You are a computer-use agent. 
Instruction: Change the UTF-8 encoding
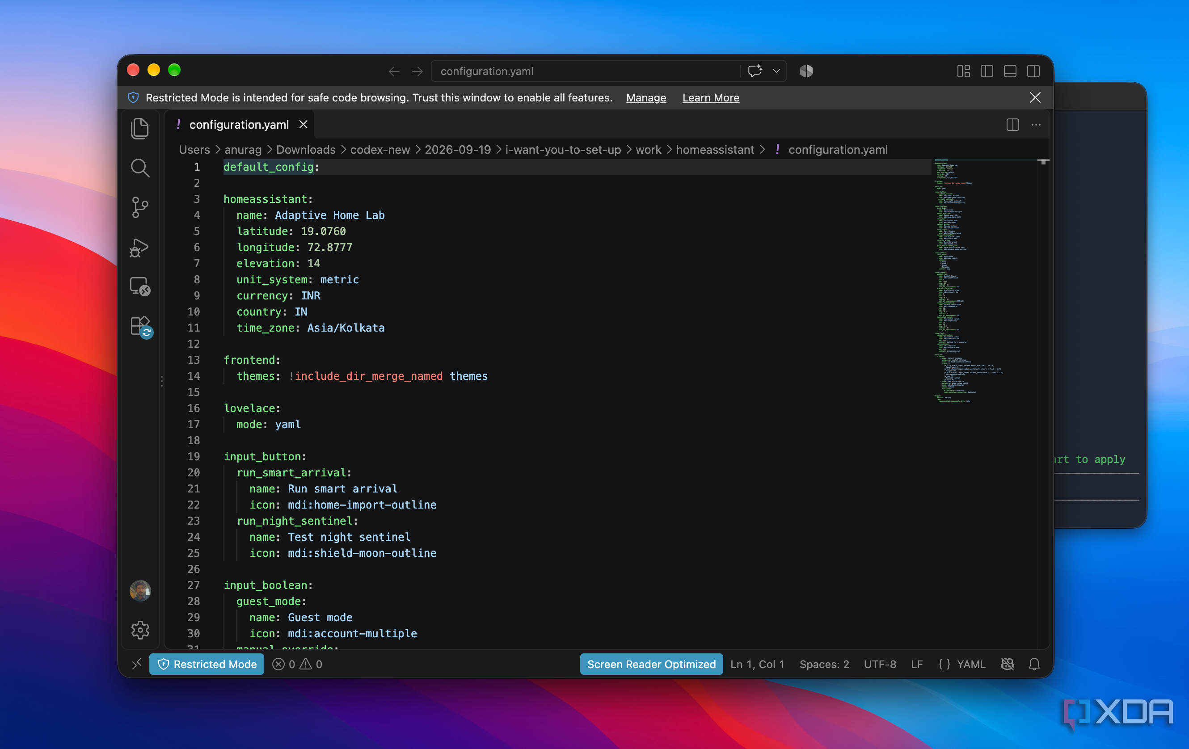pyautogui.click(x=879, y=664)
